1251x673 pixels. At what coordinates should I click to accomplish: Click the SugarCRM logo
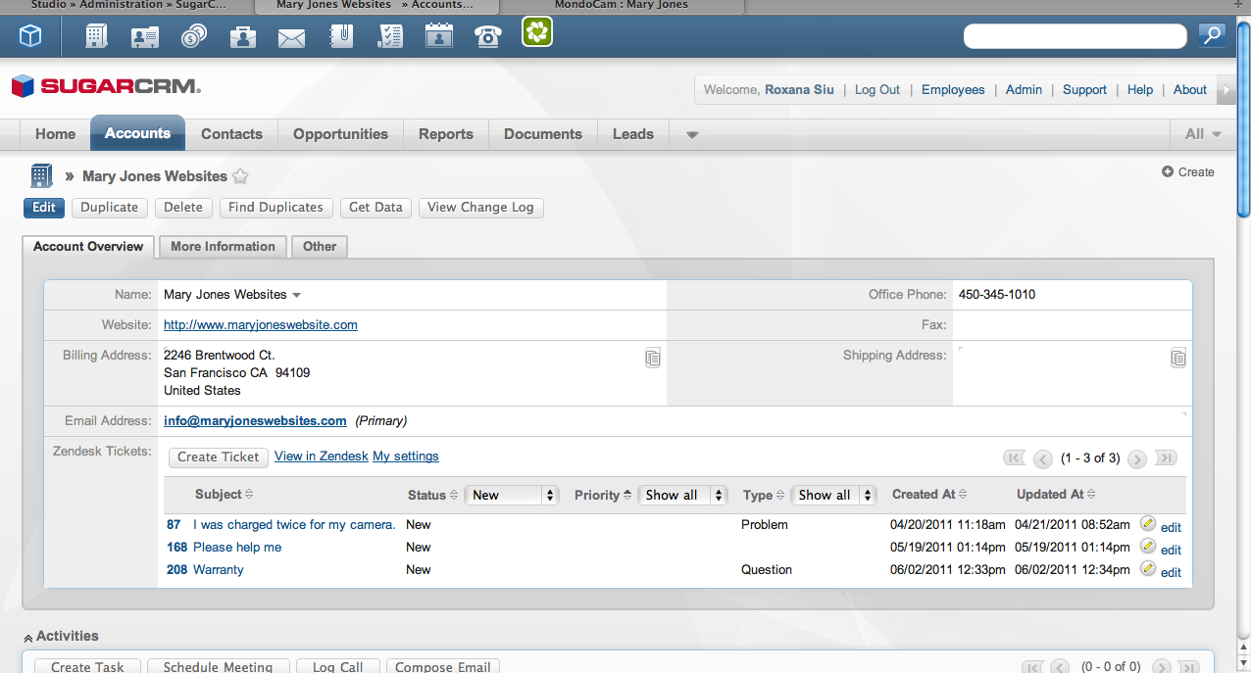click(x=106, y=87)
